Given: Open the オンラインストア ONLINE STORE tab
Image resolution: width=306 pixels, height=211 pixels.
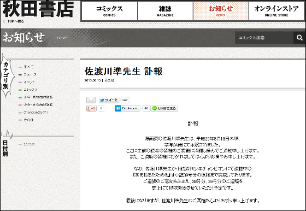Looking at the screenshot, I should coord(276,11).
